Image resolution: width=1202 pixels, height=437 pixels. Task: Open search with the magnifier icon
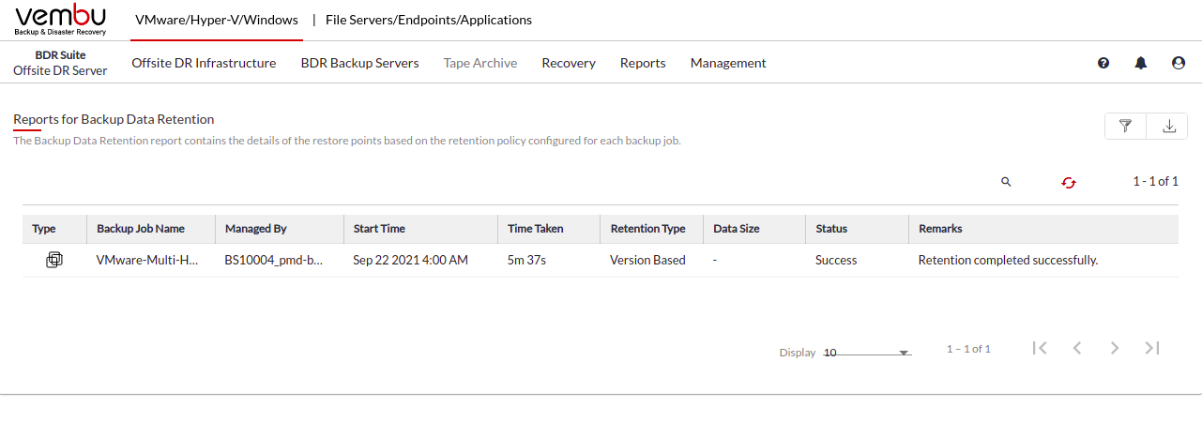(x=1006, y=182)
